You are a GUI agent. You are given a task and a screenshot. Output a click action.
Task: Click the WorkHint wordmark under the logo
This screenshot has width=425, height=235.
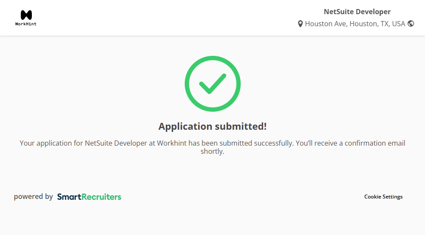coord(26,24)
